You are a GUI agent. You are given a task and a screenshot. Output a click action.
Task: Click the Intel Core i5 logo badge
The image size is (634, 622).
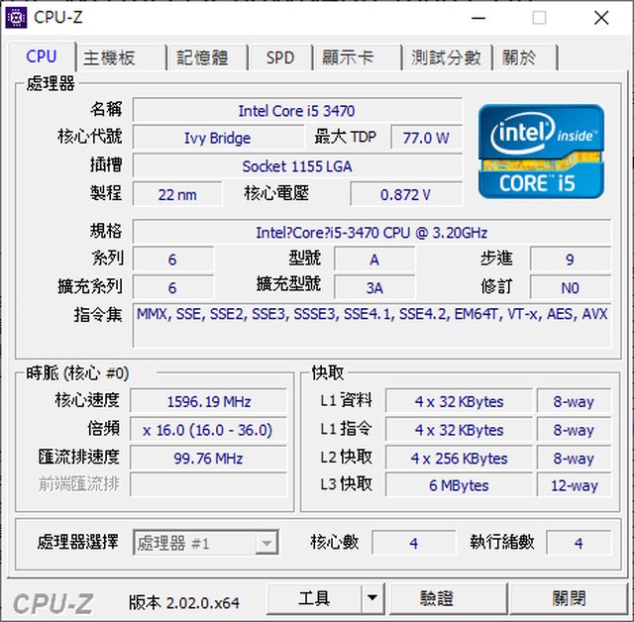540,151
